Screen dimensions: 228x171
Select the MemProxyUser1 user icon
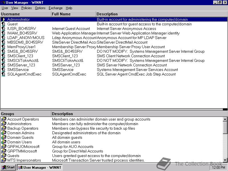tap(3, 47)
